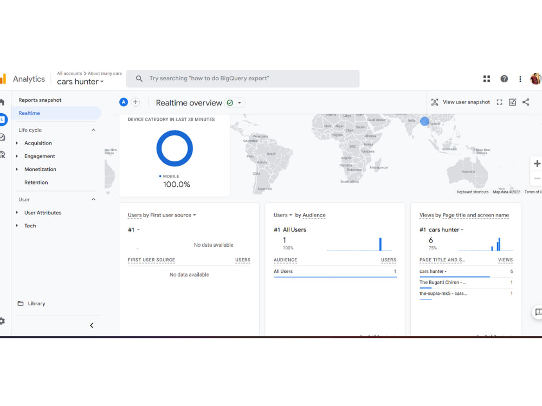542x406 pixels.
Task: Expand the Monetization tree item
Action: pos(17,169)
